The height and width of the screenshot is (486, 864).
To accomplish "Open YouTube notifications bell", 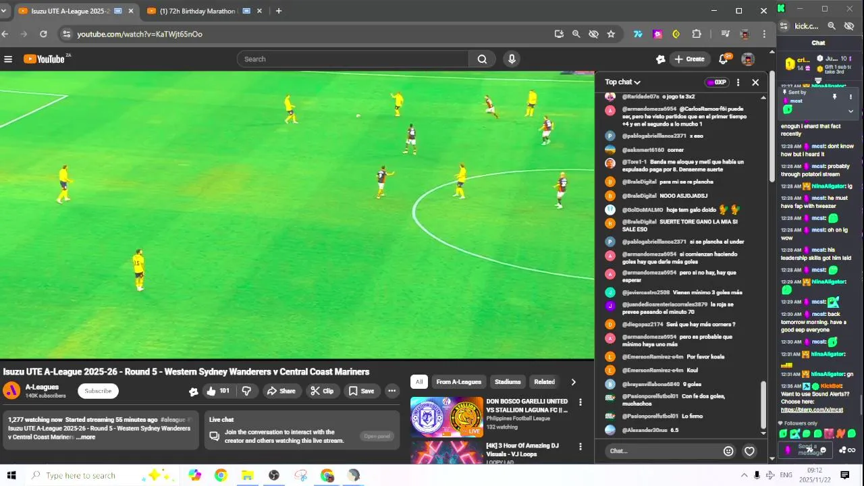I will tap(723, 59).
